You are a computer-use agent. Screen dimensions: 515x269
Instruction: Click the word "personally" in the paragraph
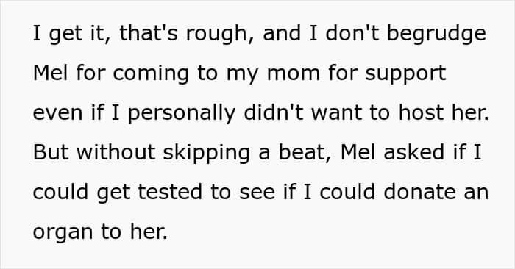[x=182, y=114]
